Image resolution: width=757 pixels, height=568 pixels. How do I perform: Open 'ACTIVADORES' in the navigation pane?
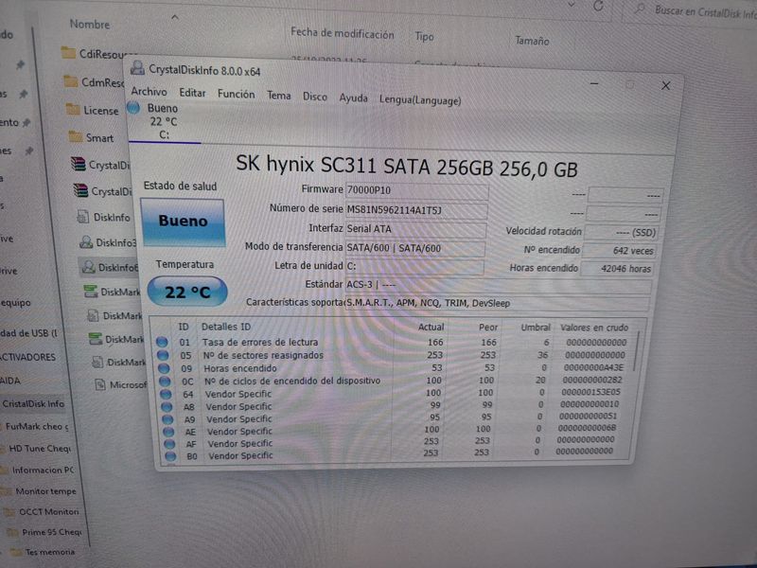coord(28,357)
